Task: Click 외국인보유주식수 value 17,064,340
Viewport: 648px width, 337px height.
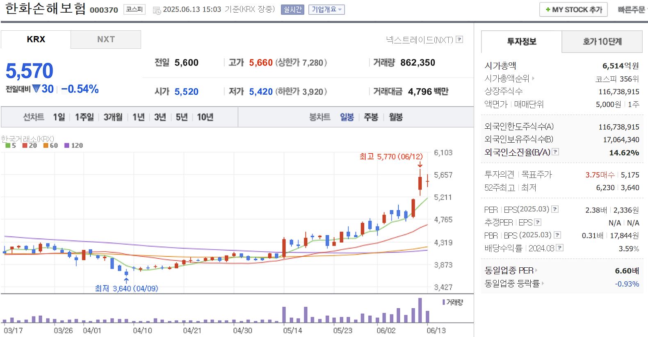Action: click(621, 140)
